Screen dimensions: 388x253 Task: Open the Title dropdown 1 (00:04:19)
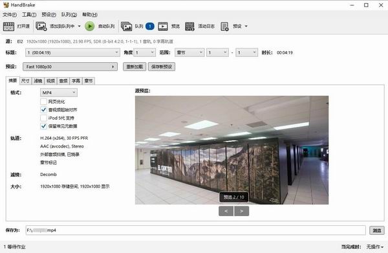point(72,52)
